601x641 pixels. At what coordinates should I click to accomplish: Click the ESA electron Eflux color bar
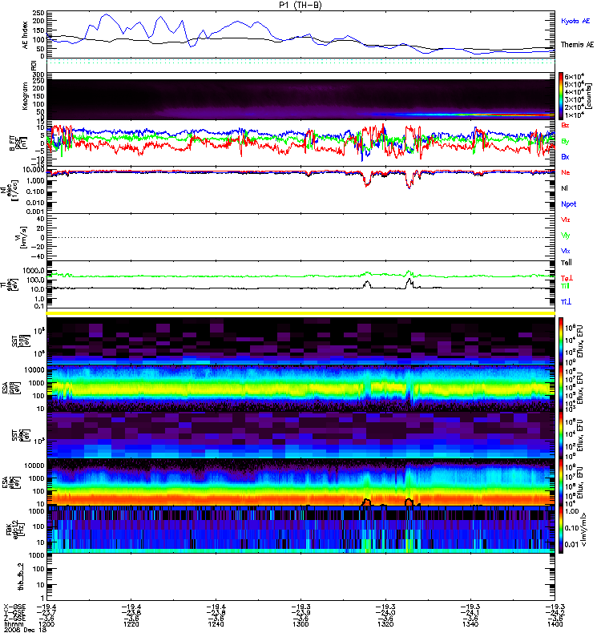click(561, 482)
